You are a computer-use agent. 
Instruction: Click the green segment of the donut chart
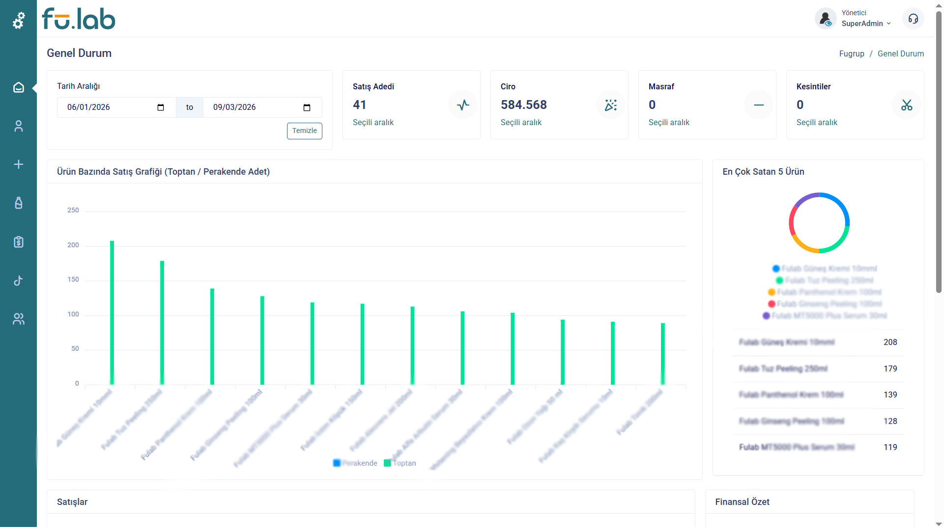click(838, 243)
